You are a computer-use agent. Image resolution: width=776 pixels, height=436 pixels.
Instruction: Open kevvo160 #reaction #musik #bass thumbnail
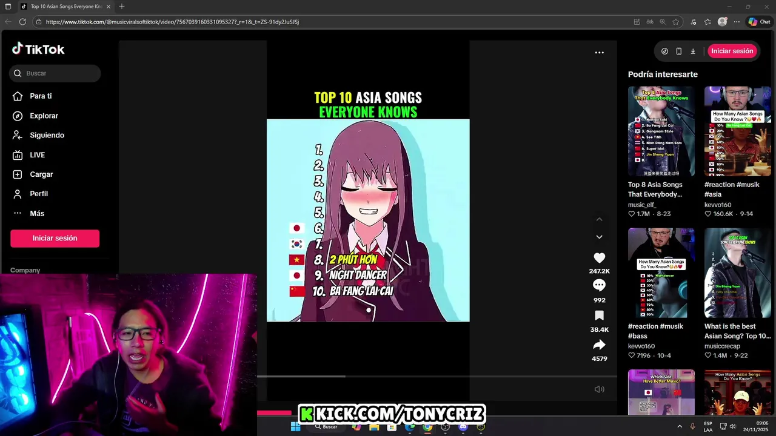[x=661, y=273]
